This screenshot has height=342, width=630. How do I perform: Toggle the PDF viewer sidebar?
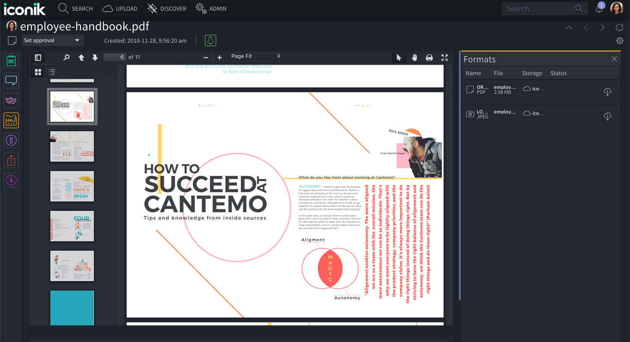point(38,57)
